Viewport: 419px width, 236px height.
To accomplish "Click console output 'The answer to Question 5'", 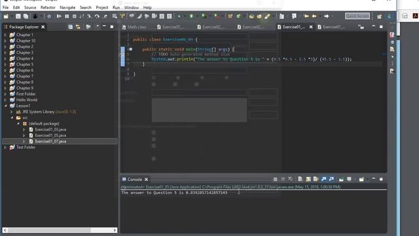I will [x=151, y=193].
